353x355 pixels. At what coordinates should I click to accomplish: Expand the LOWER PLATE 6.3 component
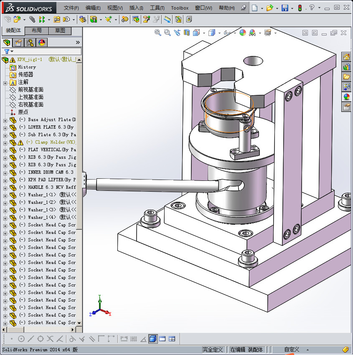[5, 128]
